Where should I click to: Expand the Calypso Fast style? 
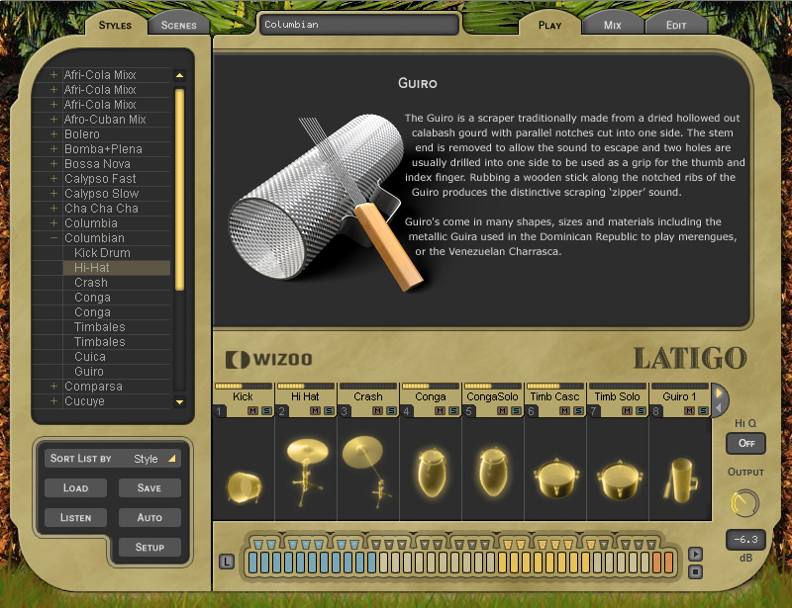click(53, 179)
